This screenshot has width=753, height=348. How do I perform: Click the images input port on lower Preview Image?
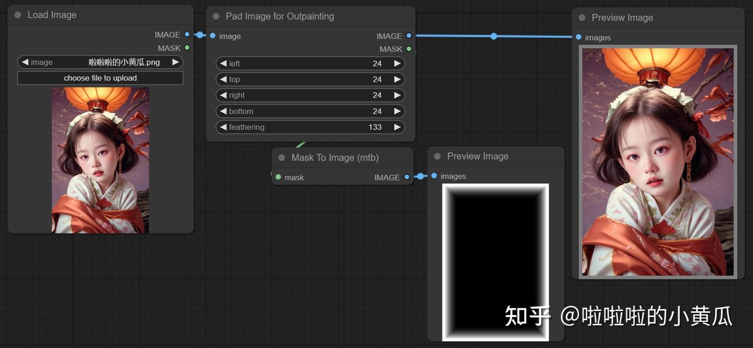[x=434, y=176]
